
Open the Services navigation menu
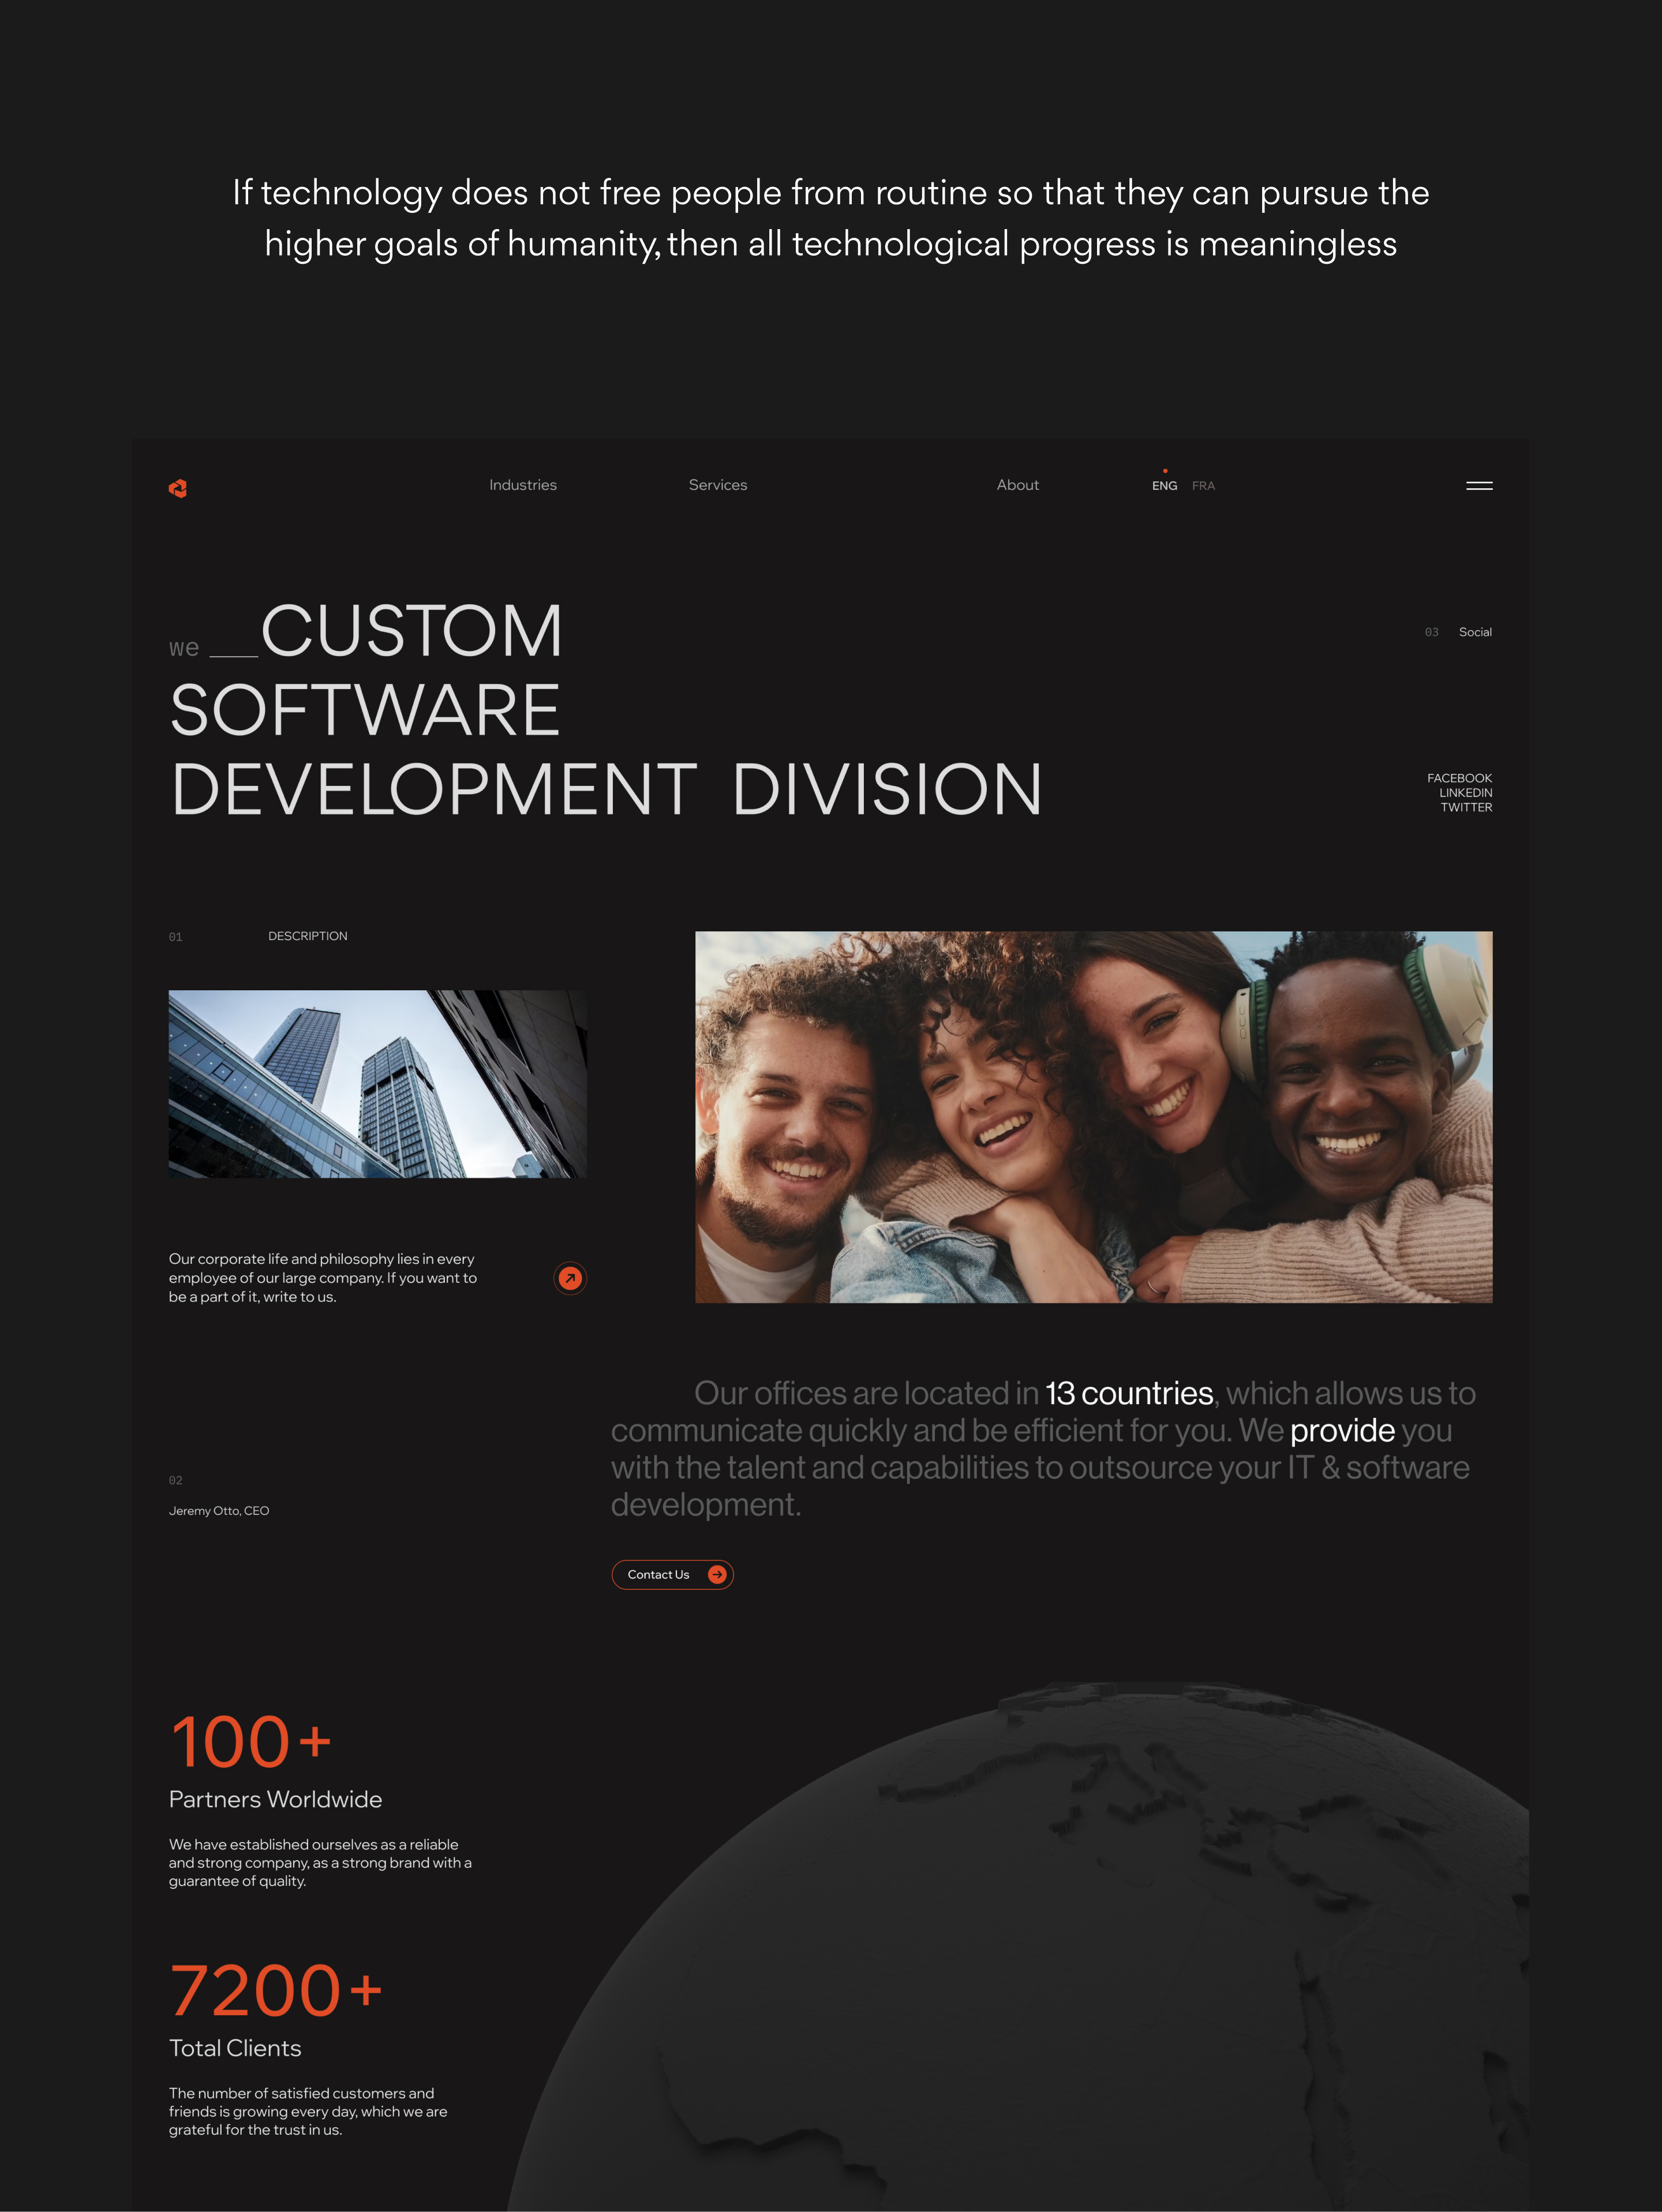[x=718, y=485]
